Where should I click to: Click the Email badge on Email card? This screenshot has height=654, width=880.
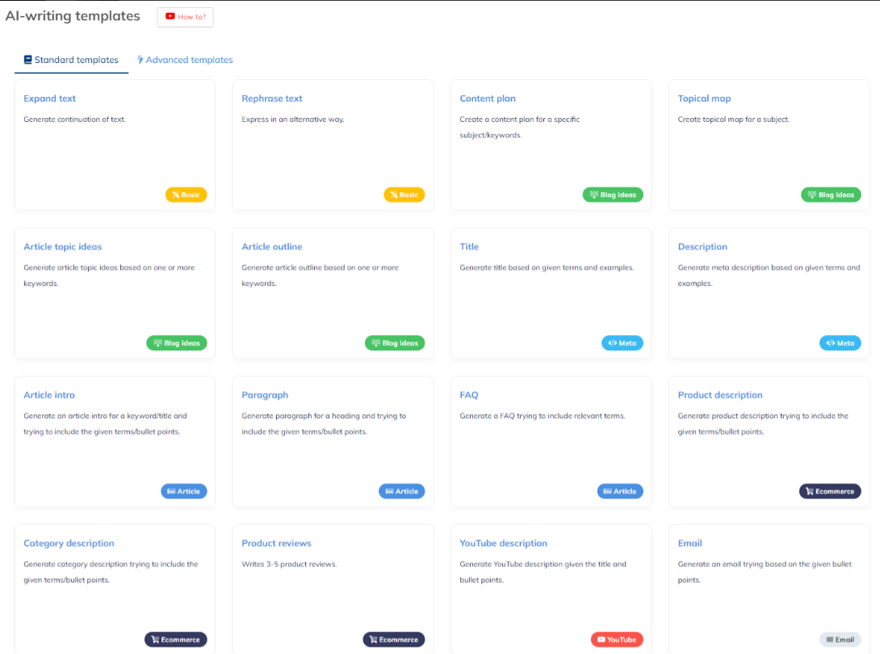tap(840, 639)
